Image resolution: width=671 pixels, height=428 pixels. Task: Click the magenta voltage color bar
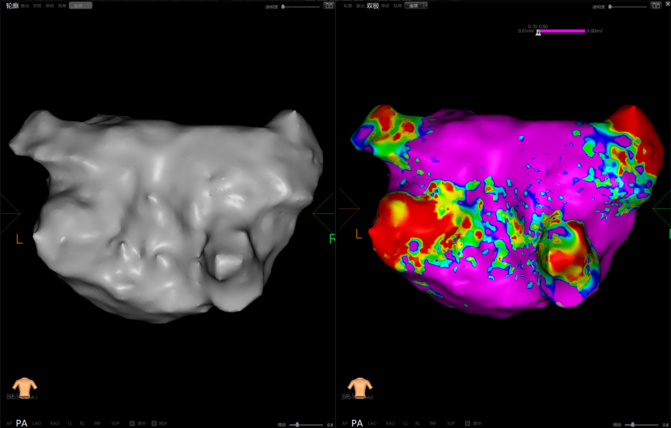coord(563,31)
